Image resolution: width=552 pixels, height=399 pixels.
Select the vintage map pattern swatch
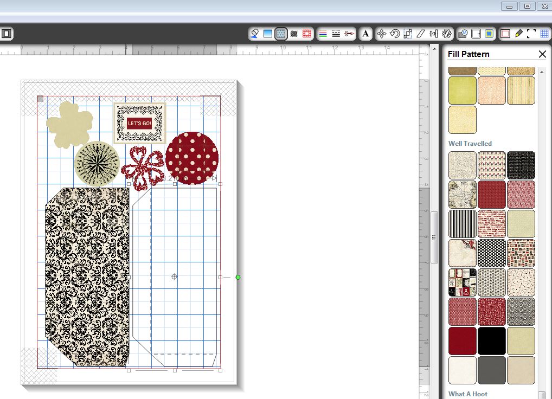click(x=463, y=195)
